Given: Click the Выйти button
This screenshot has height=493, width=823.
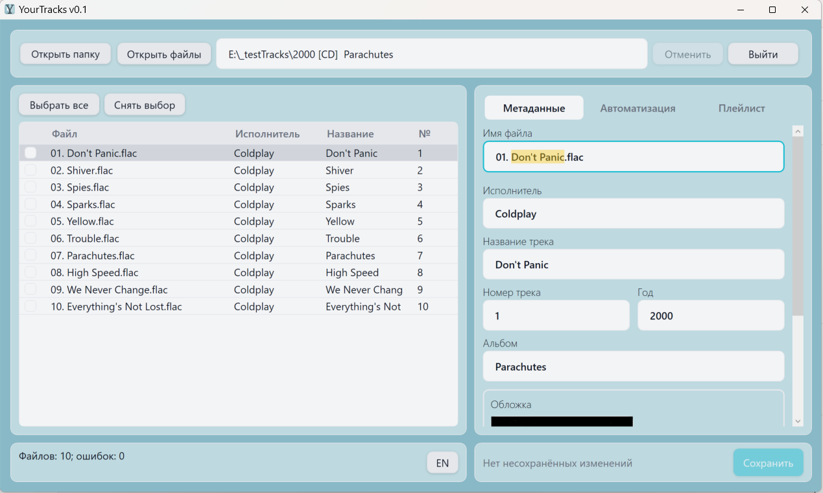Looking at the screenshot, I should 763,54.
